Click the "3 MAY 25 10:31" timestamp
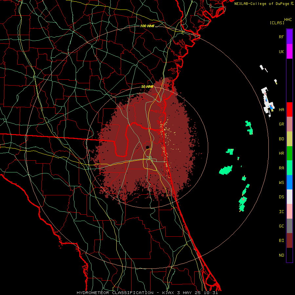This screenshot has height=295, width=295. coord(198,293)
